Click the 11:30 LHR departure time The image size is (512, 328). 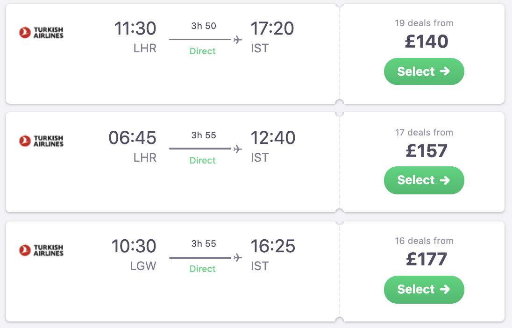[135, 29]
